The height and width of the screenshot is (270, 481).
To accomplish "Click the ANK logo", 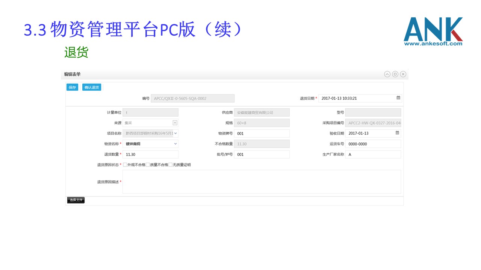I will [433, 31].
